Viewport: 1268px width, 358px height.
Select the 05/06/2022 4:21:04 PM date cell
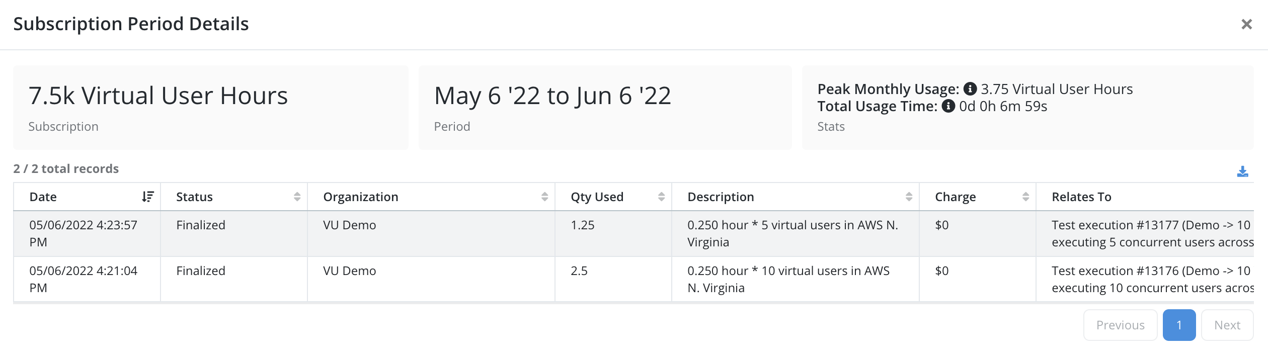[87, 280]
